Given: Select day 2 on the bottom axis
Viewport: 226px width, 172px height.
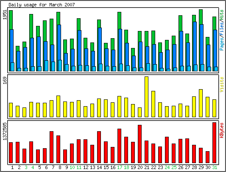Looking at the screenshot, I should pos(19,167).
